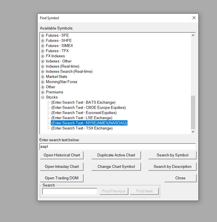Select the Premiums label
The height and width of the screenshot is (222, 217).
pyautogui.click(x=55, y=92)
